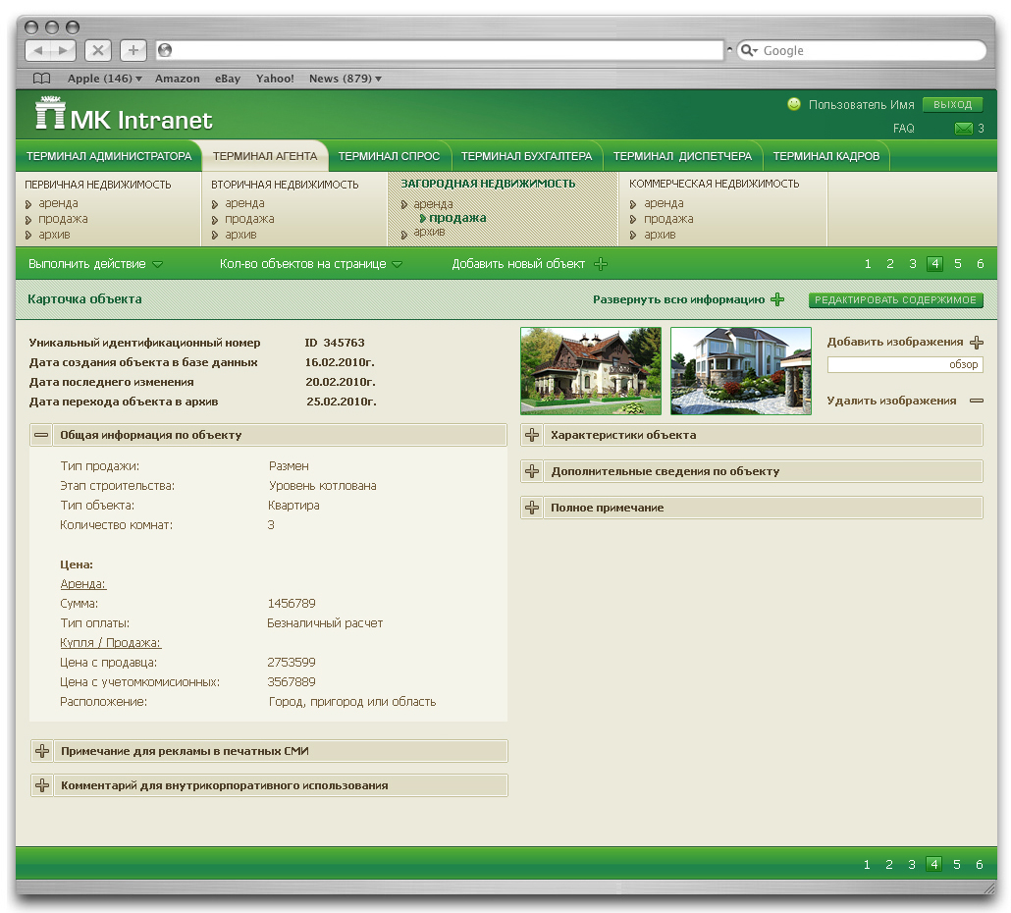This screenshot has height=913, width=1011.
Task: Open 'Выполнить действие' dropdown
Action: (x=95, y=264)
